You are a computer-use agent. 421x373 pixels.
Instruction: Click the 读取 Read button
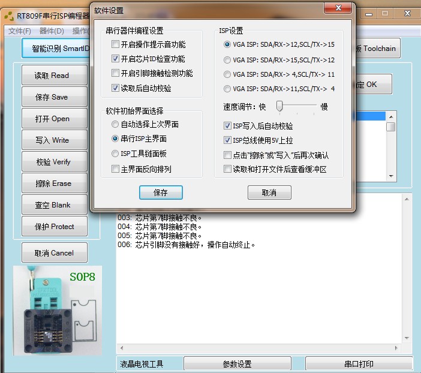point(53,76)
